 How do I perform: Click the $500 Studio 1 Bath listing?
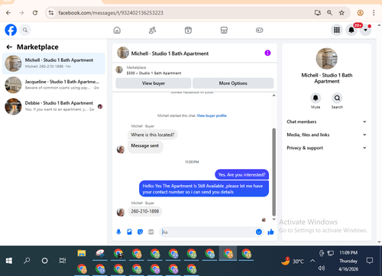coord(154,73)
